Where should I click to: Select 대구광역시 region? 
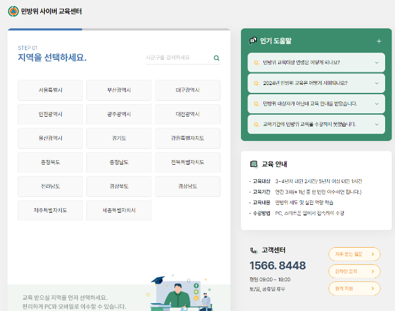[188, 90]
